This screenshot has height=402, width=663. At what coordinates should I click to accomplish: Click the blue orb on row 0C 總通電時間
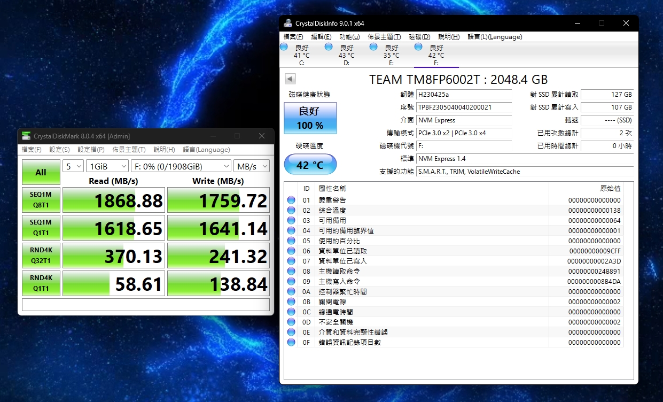coord(291,312)
